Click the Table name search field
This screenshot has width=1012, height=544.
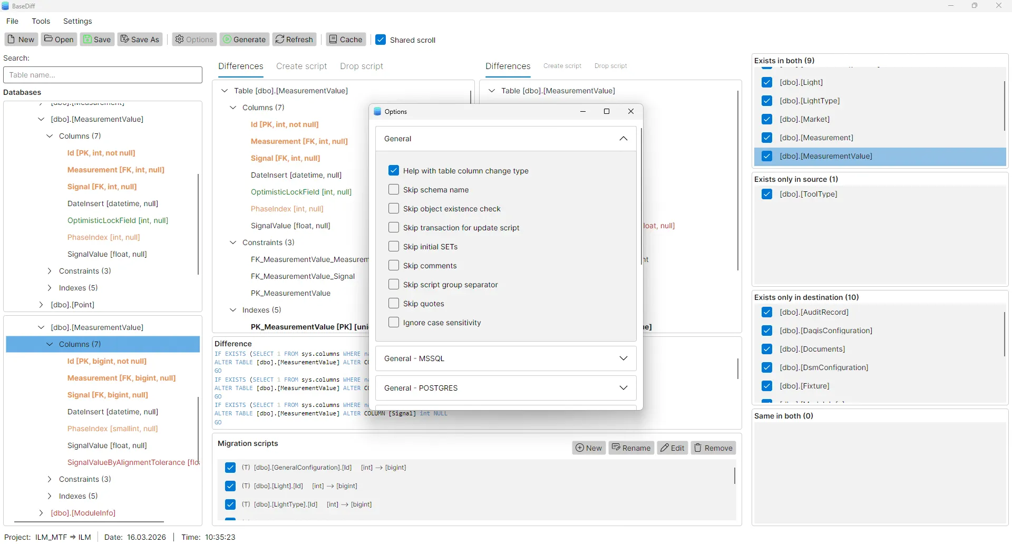(x=103, y=74)
